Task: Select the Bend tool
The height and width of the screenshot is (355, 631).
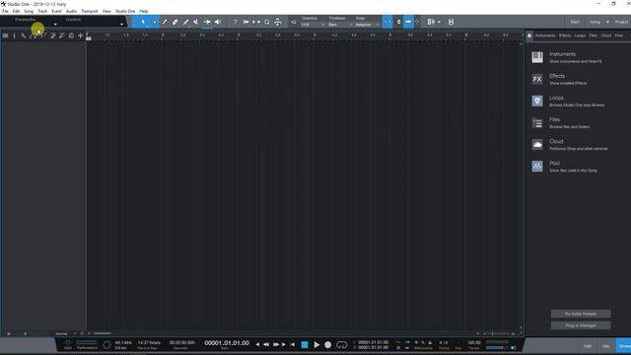Action: 207,22
